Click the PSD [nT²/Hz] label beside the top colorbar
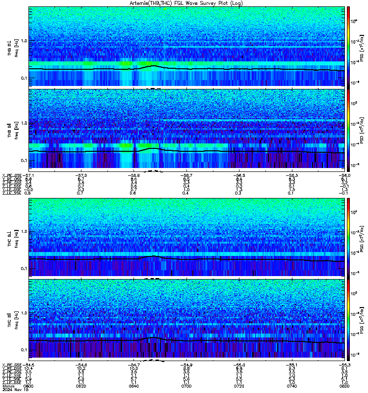 click(362, 48)
